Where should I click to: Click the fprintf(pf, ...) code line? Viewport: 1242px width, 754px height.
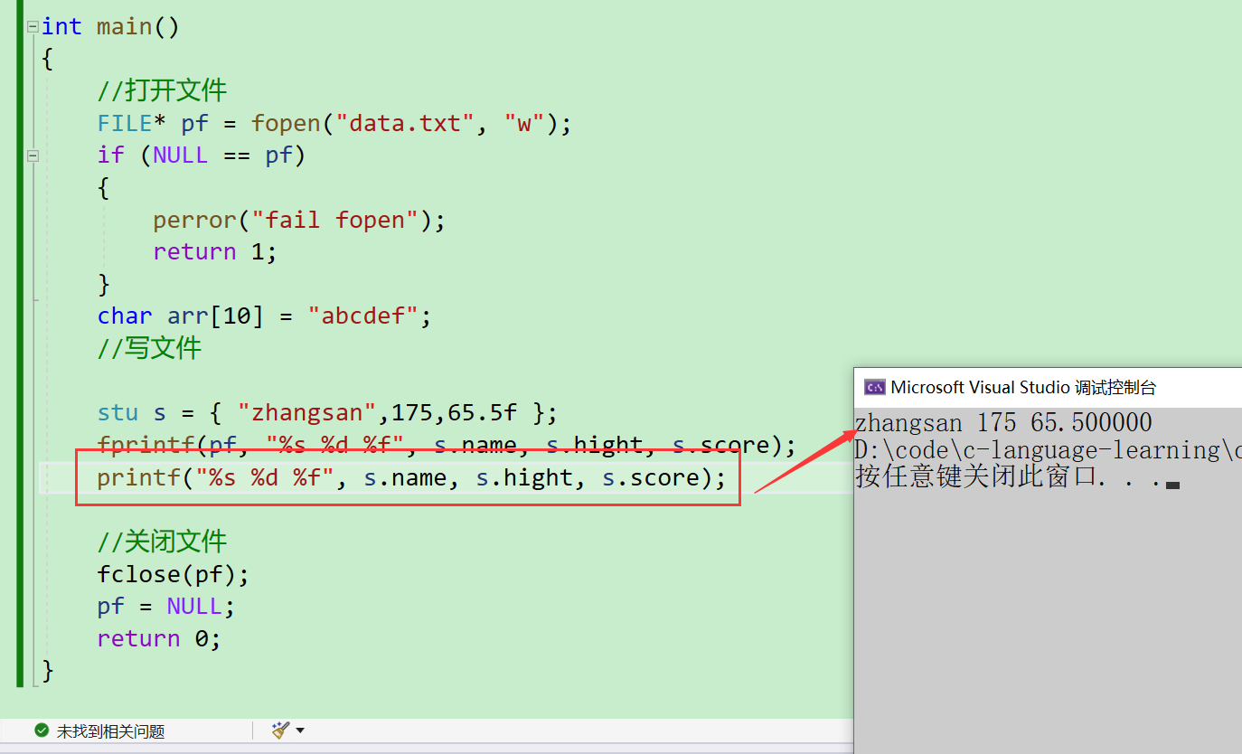447,445
